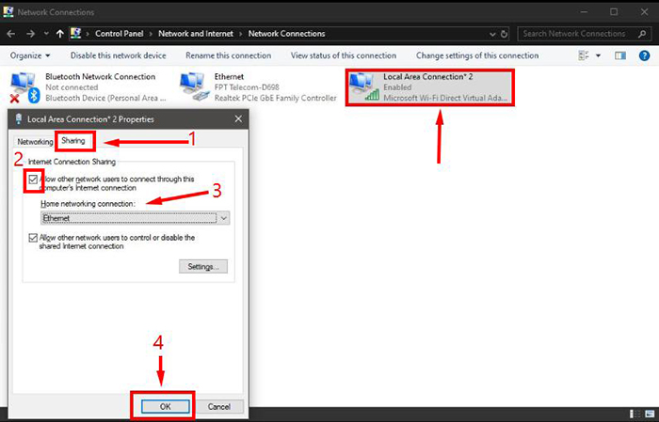Screen dimensions: 659x422
Task: Switch to the Sharing tab
Action: tap(72, 141)
